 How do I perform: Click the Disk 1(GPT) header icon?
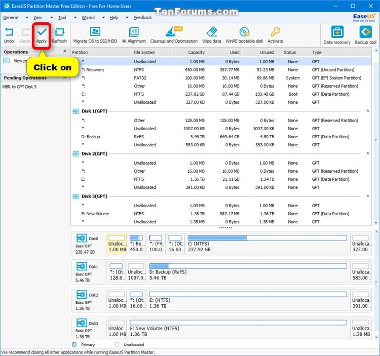[75, 111]
